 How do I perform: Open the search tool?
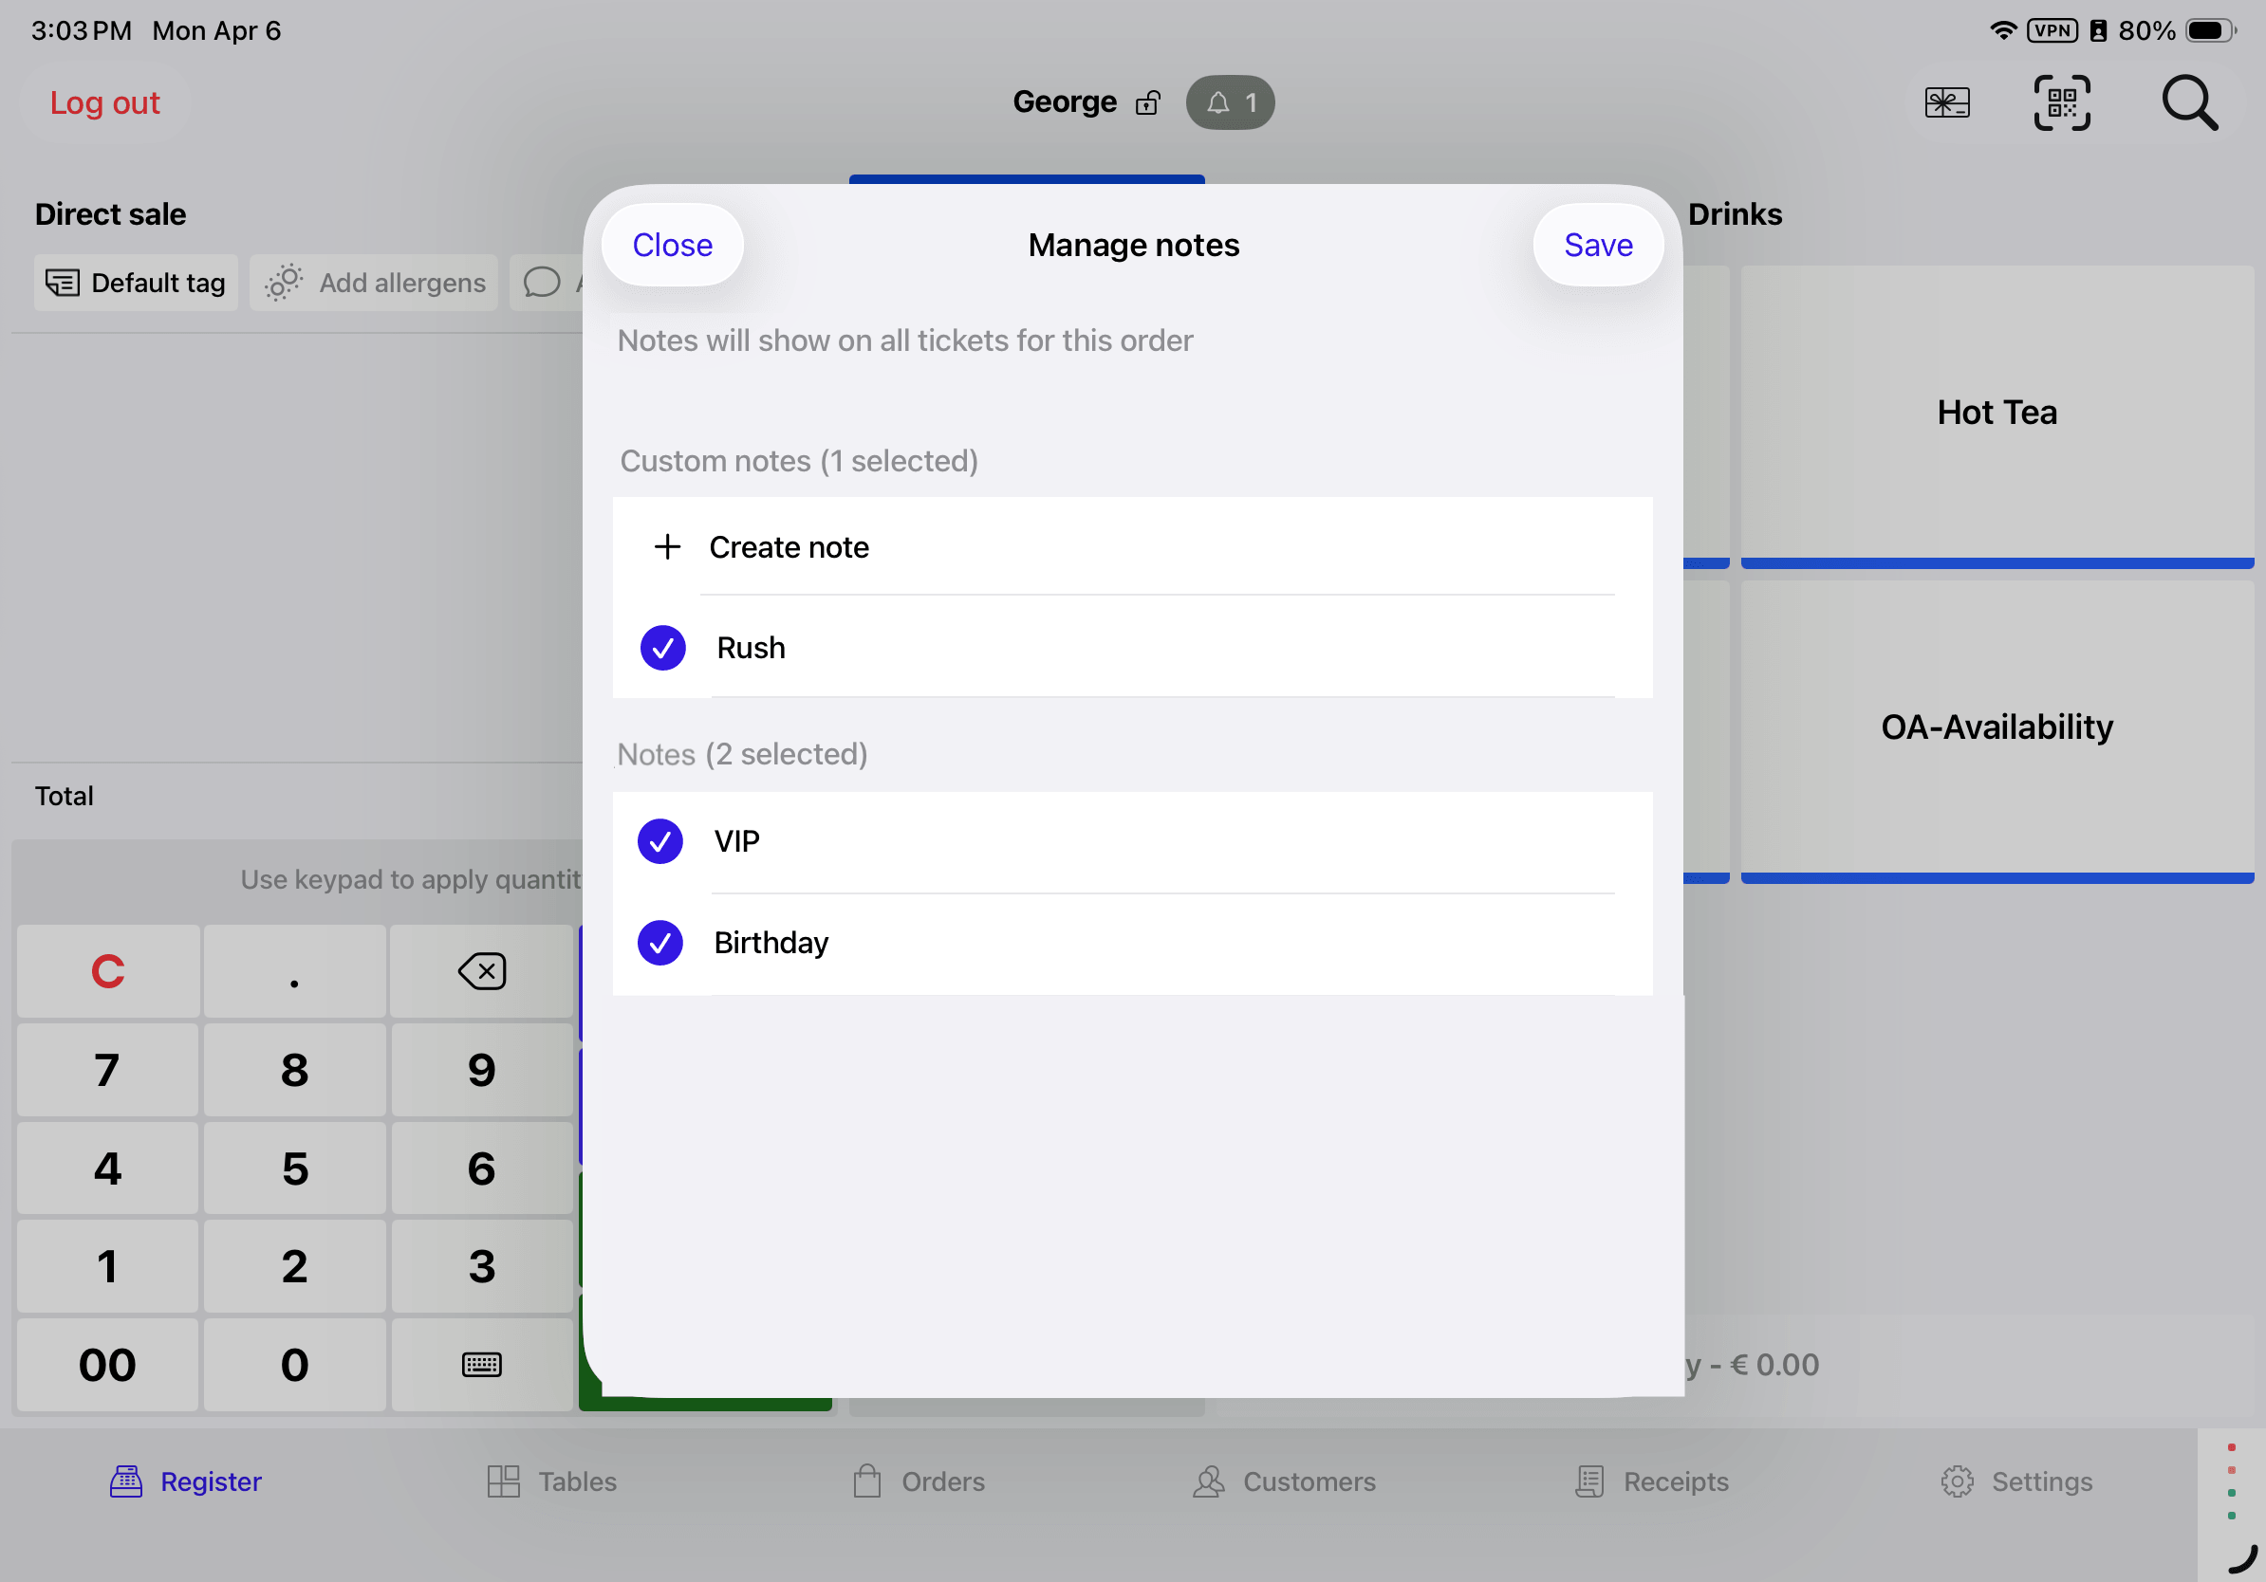coord(2191,102)
